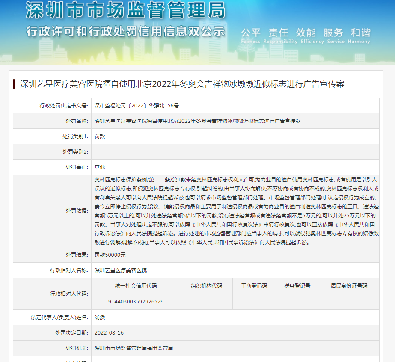Click 深圳市市场监督管理局福田监管局 in 处罚机关 row

(134, 348)
